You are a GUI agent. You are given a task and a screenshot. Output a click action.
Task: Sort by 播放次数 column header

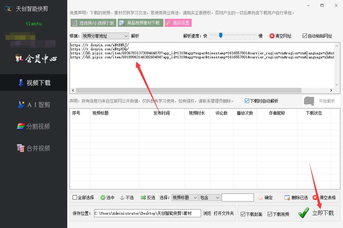[245, 113]
